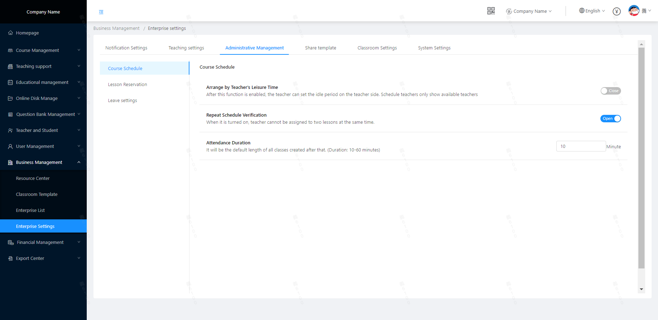658x320 pixels.
Task: Click the globe language icon
Action: point(582,11)
